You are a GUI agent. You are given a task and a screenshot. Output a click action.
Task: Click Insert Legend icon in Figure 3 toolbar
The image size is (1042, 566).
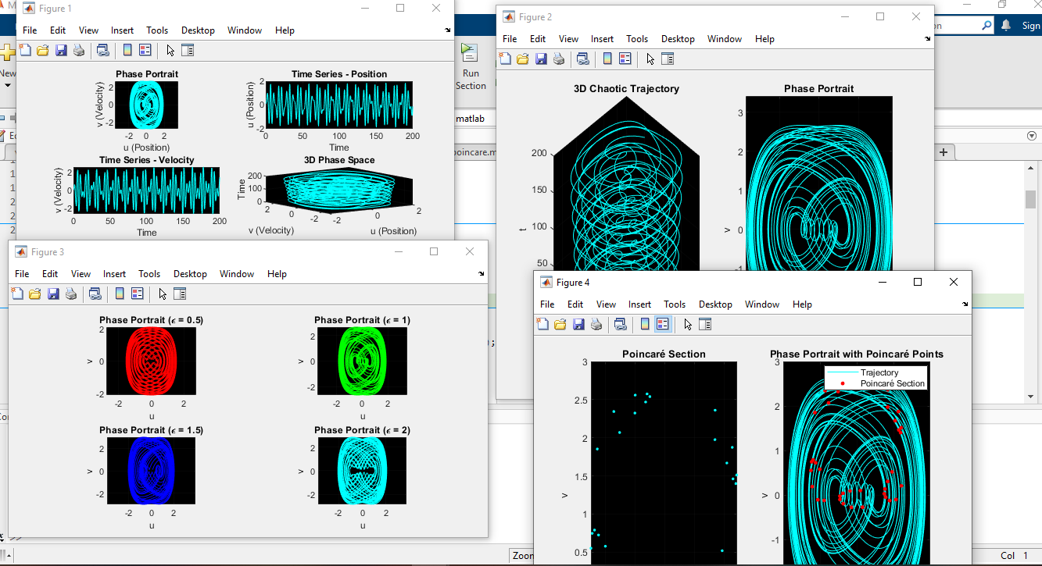pyautogui.click(x=137, y=294)
